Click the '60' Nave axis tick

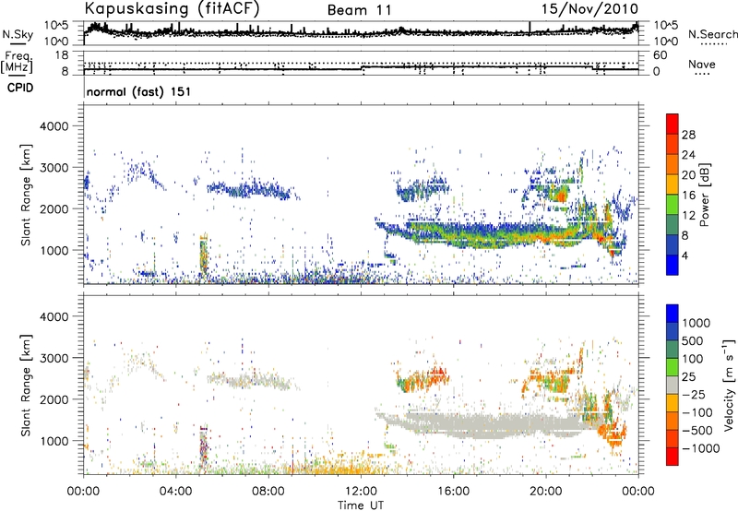pyautogui.click(x=660, y=54)
